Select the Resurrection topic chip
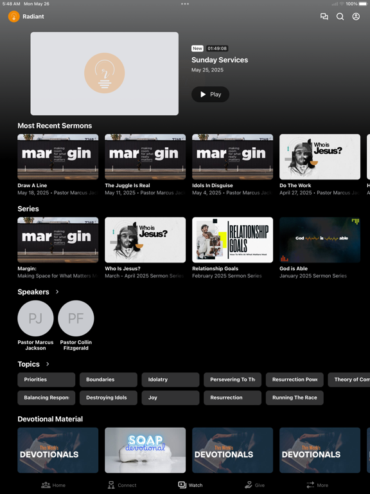 tap(233, 398)
